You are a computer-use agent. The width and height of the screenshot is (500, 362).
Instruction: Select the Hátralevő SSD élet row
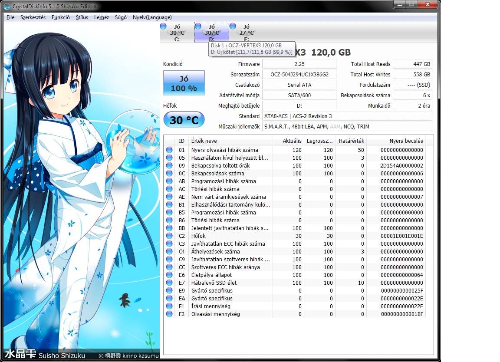tap(295, 283)
